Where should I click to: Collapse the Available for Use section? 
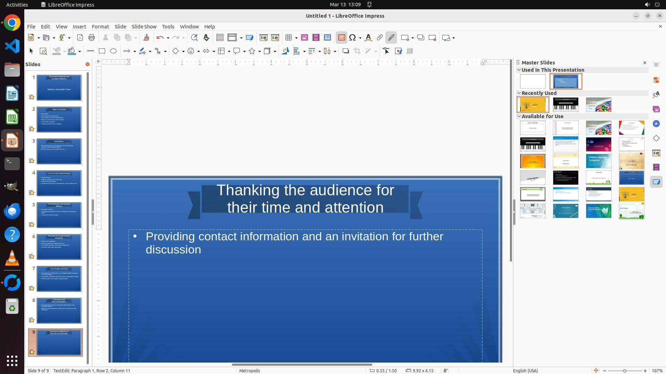point(519,116)
